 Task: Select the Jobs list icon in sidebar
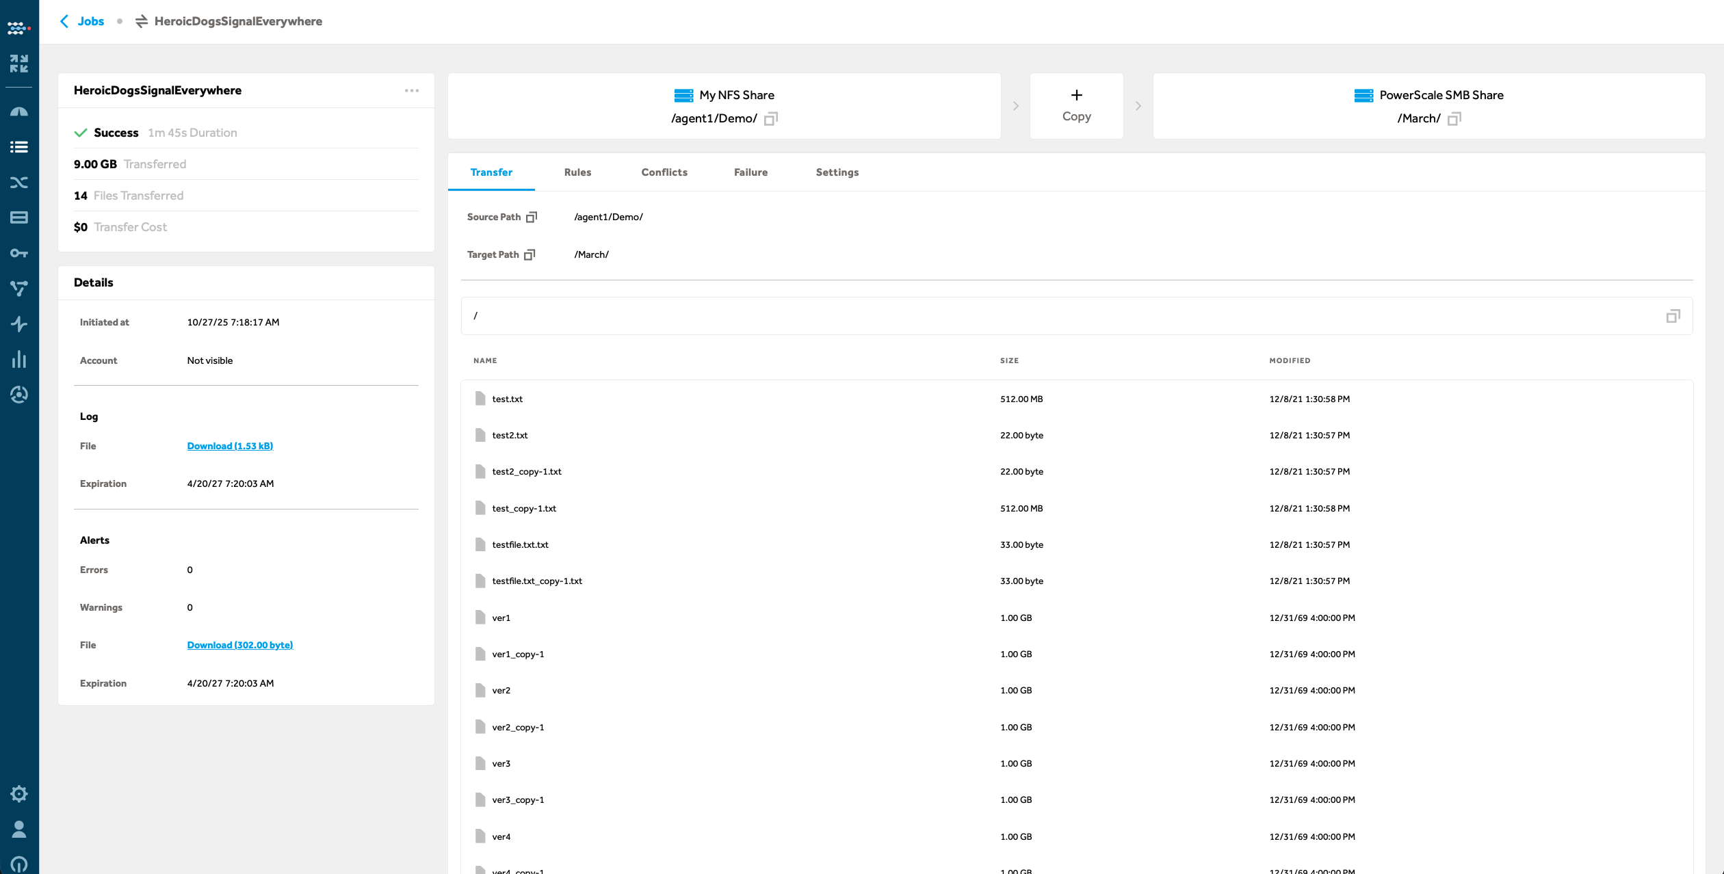coord(19,147)
